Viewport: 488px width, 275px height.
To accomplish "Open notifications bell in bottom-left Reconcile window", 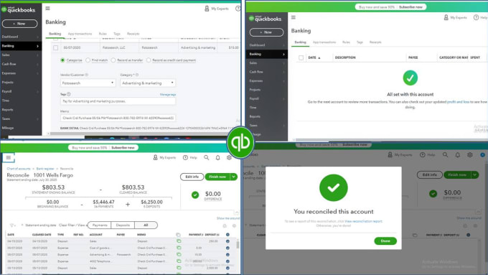I will 218,157.
